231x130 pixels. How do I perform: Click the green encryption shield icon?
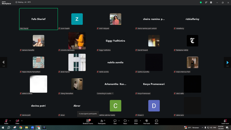pos(201,3)
